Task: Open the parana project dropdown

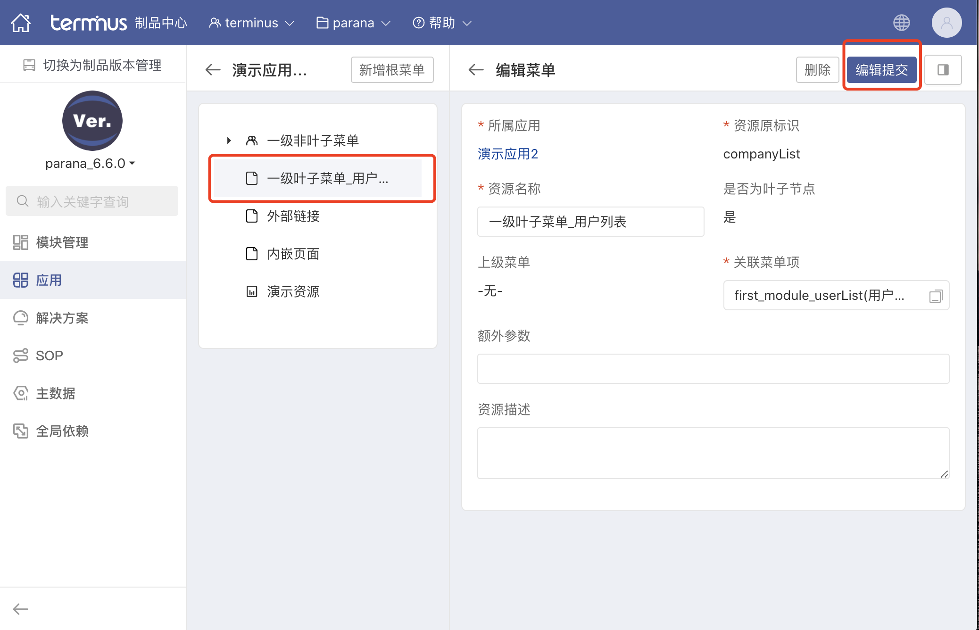Action: (353, 23)
